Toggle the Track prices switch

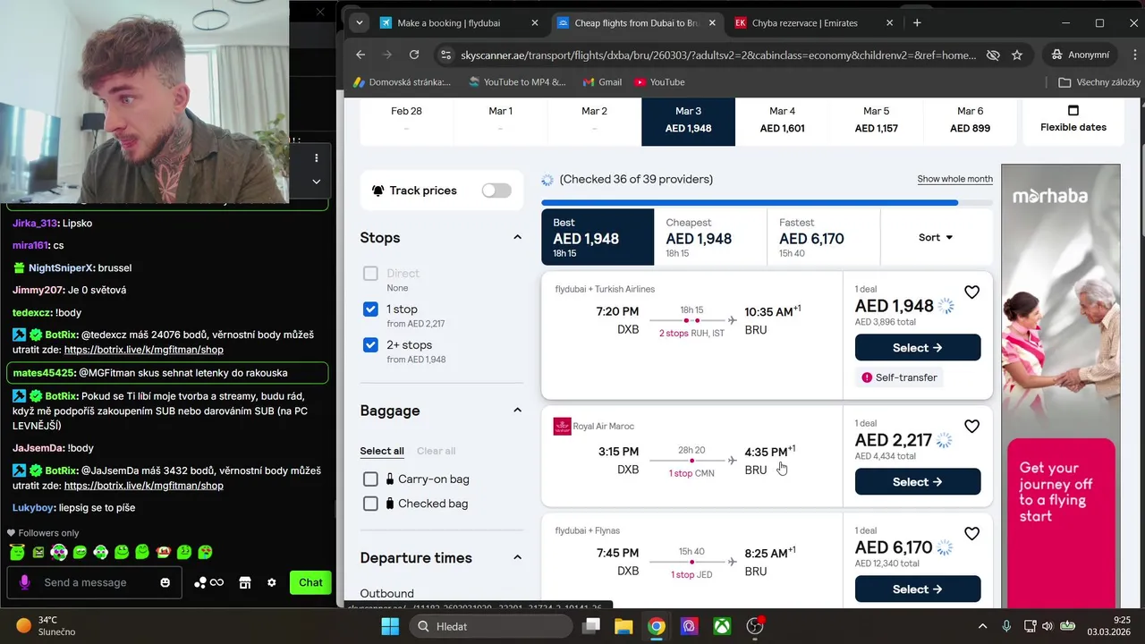pos(496,191)
